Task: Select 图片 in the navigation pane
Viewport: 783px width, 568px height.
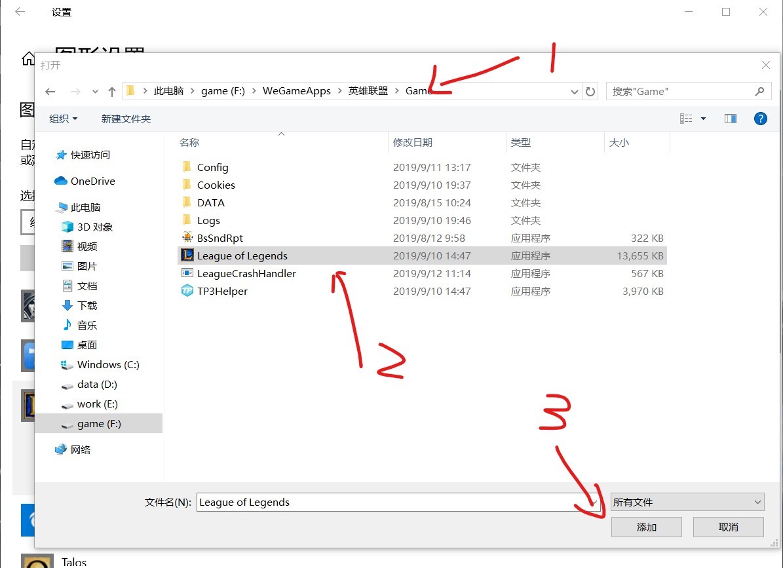Action: tap(87, 266)
